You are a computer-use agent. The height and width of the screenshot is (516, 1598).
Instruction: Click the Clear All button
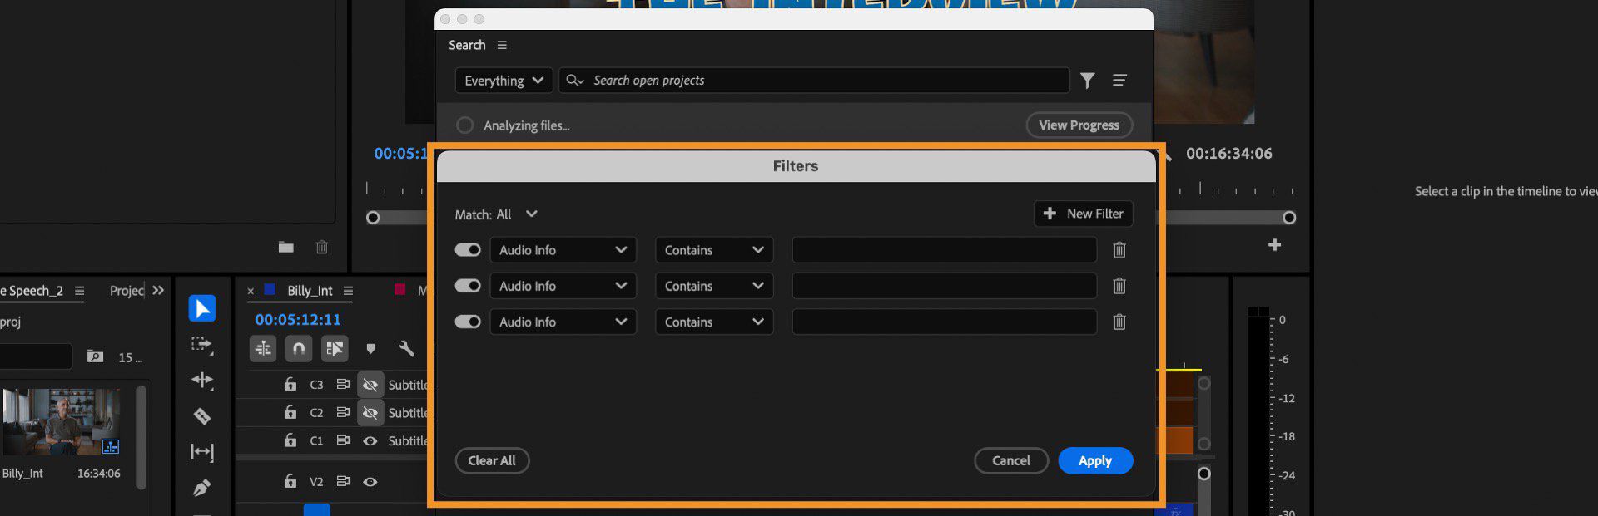(x=492, y=460)
